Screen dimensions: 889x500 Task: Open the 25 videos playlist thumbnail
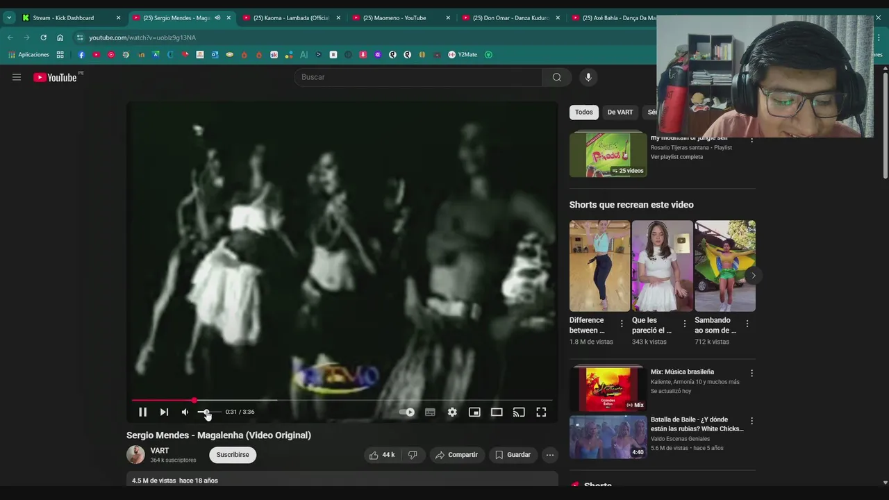pos(608,154)
